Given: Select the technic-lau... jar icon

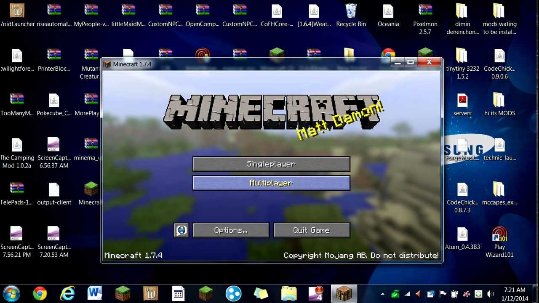Looking at the screenshot, I should [499, 149].
